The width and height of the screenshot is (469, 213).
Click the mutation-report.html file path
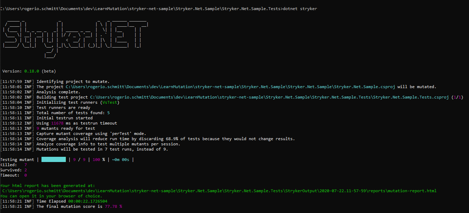coord(219,191)
